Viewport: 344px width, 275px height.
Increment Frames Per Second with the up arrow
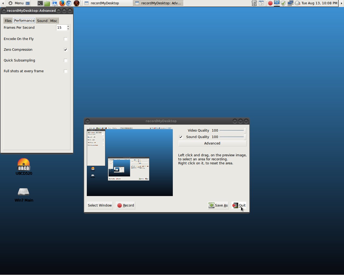click(68, 26)
